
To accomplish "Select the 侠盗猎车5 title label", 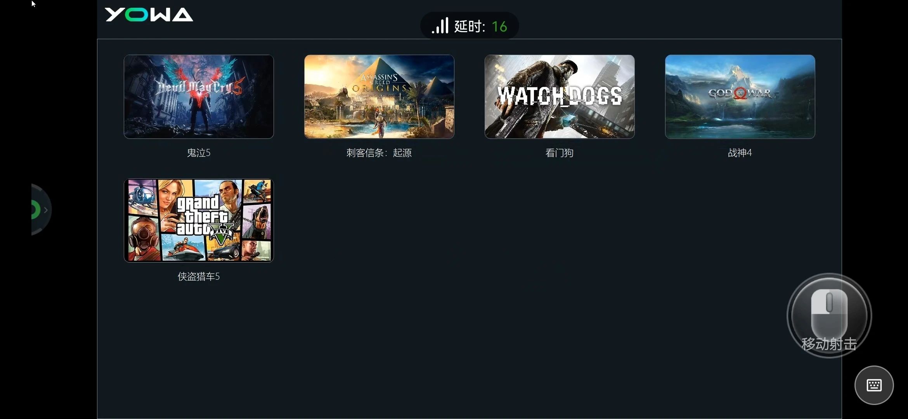I will click(199, 277).
